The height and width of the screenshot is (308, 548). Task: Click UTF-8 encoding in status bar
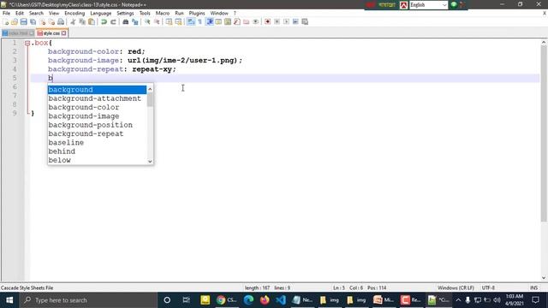click(x=488, y=287)
